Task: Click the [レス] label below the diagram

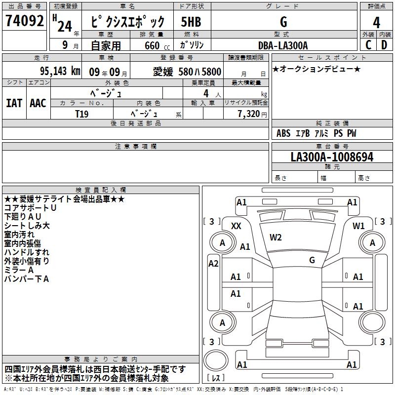Action: 216,378
